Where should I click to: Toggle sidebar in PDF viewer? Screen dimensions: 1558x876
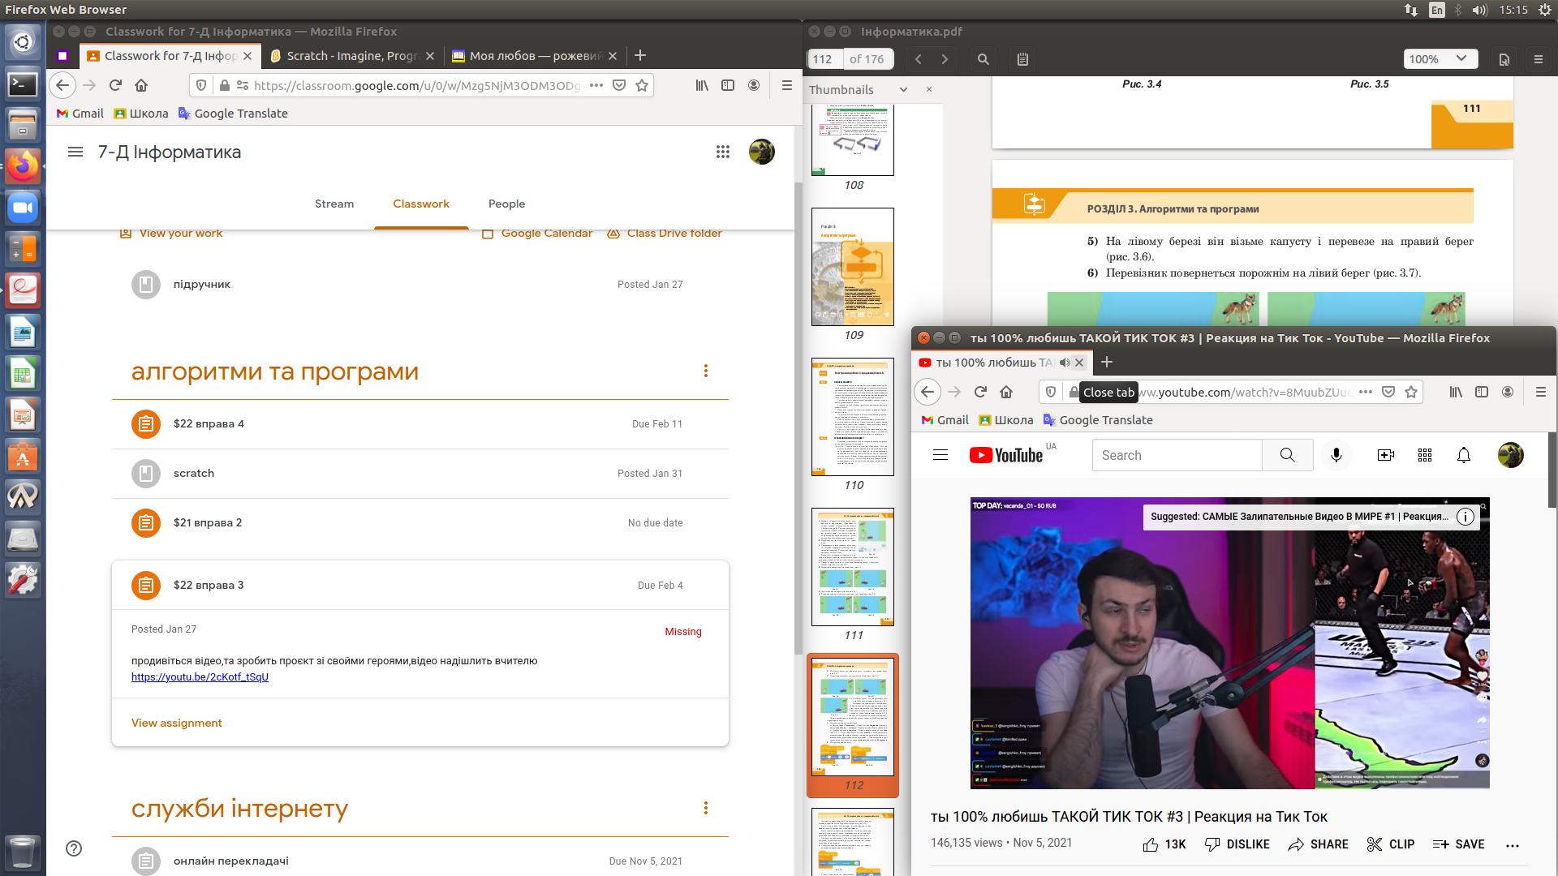[x=1022, y=59]
